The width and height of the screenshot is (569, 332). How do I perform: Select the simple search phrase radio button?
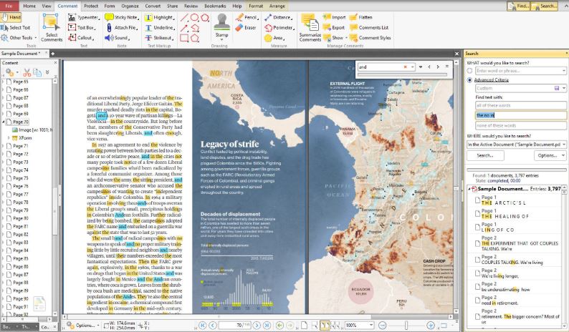click(x=470, y=71)
